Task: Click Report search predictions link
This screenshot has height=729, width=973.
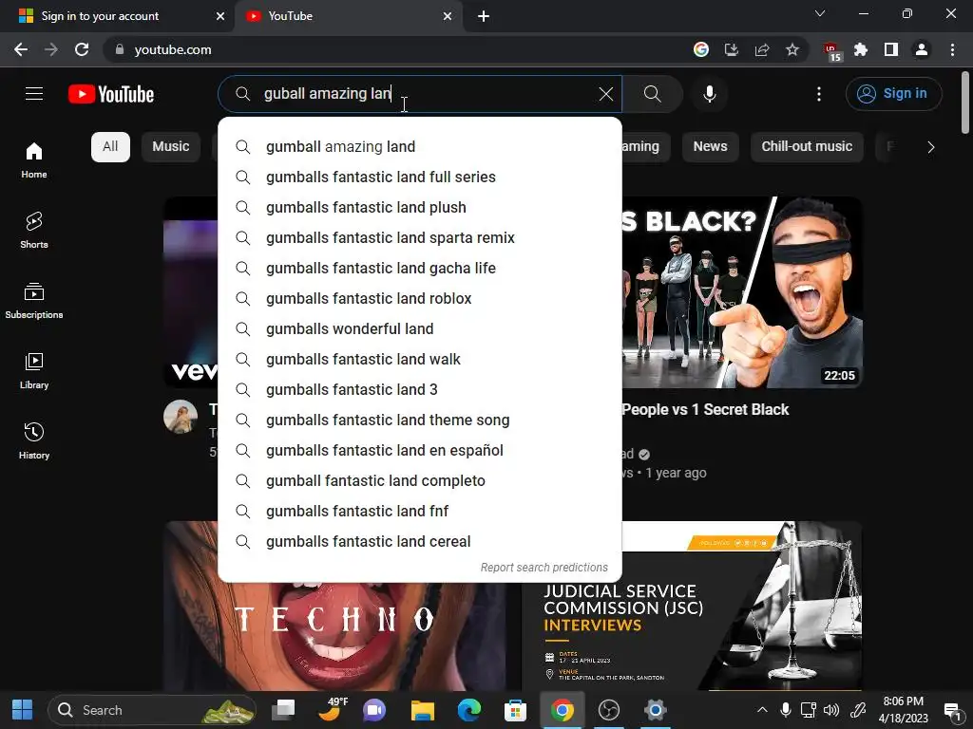Action: (x=544, y=568)
